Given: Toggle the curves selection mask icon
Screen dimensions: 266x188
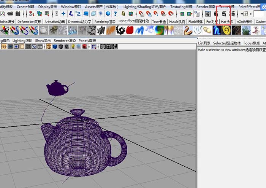Looking at the screenshot, I should click(x=78, y=14).
